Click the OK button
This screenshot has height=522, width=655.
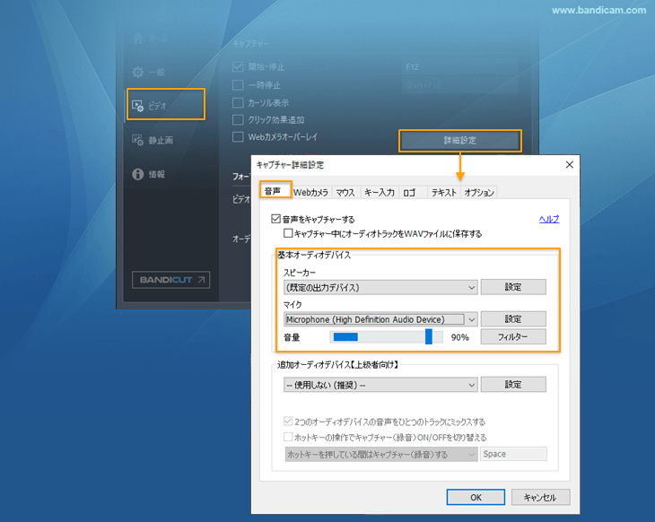476,498
